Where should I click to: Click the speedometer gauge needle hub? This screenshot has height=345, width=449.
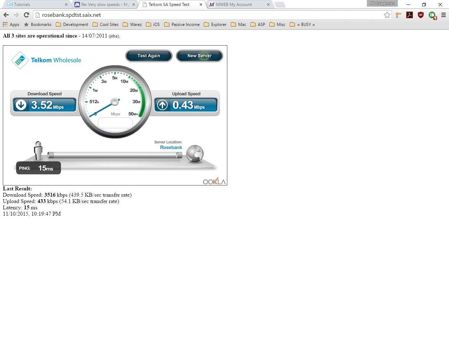pyautogui.click(x=115, y=102)
